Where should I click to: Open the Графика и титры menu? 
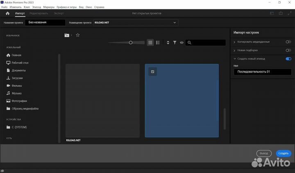(67, 7)
